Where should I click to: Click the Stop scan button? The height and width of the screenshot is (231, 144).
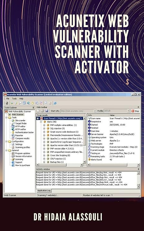pos(135,111)
